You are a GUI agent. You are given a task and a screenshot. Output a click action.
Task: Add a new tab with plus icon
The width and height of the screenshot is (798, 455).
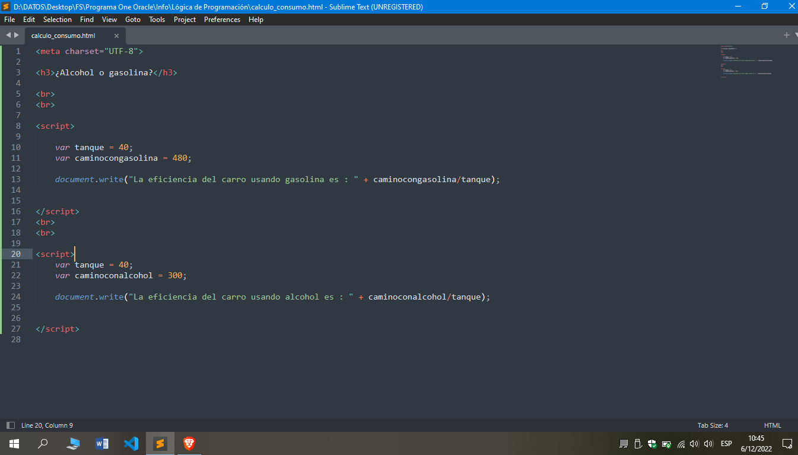point(787,35)
